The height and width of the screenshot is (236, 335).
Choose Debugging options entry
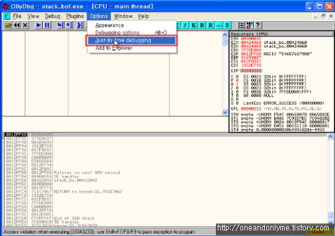[x=132, y=32]
